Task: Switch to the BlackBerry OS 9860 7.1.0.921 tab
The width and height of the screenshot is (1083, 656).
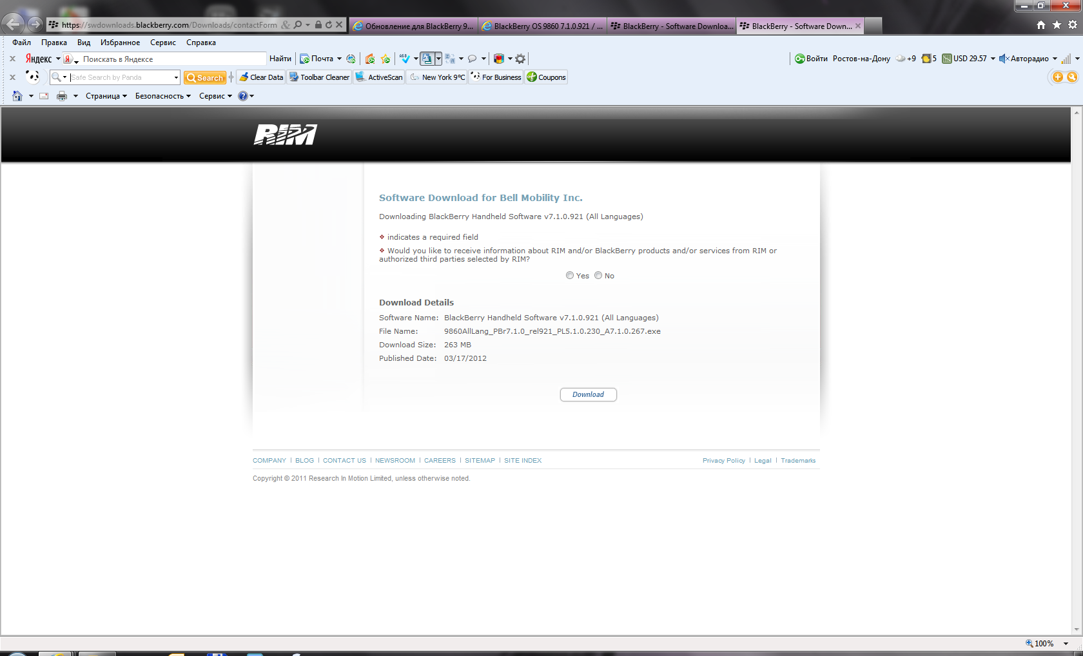Action: coord(542,26)
